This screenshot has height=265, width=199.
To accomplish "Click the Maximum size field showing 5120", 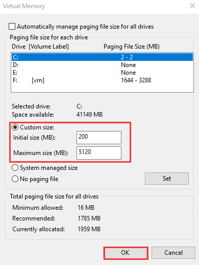I will 99,153.
